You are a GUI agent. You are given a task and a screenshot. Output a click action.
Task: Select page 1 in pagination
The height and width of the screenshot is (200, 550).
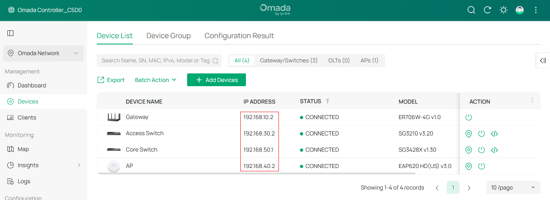(453, 187)
